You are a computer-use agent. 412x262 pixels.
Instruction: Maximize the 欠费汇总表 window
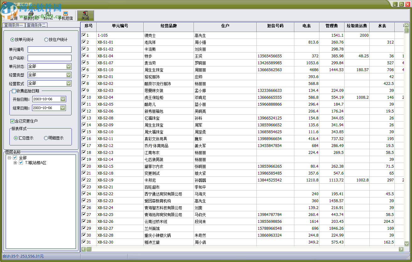point(401,4)
